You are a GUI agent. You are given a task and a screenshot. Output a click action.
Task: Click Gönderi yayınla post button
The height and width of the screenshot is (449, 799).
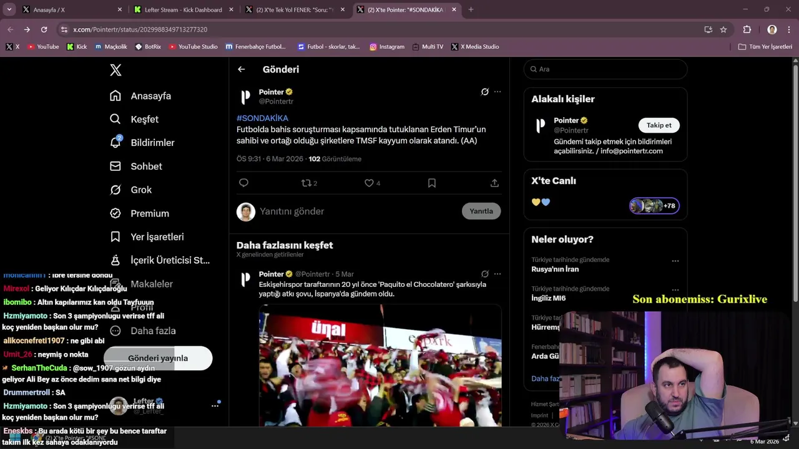(158, 358)
